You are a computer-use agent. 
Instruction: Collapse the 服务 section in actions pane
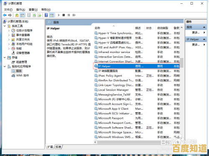click(204, 27)
